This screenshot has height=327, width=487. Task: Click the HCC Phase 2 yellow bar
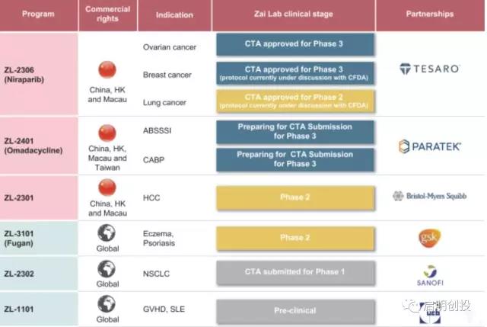point(292,197)
